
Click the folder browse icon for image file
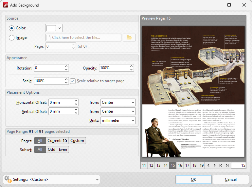(129, 38)
